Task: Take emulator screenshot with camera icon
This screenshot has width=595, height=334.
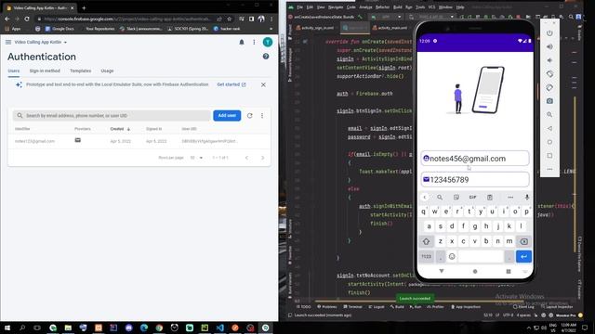Action: [549, 101]
